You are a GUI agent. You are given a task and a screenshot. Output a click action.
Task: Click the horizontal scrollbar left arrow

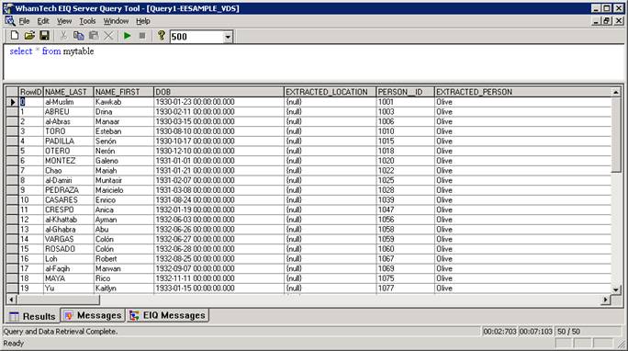(x=11, y=300)
